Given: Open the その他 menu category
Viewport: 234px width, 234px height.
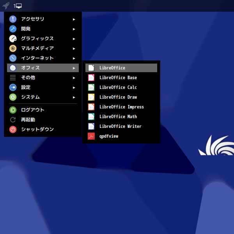Looking at the screenshot, I should [43, 78].
